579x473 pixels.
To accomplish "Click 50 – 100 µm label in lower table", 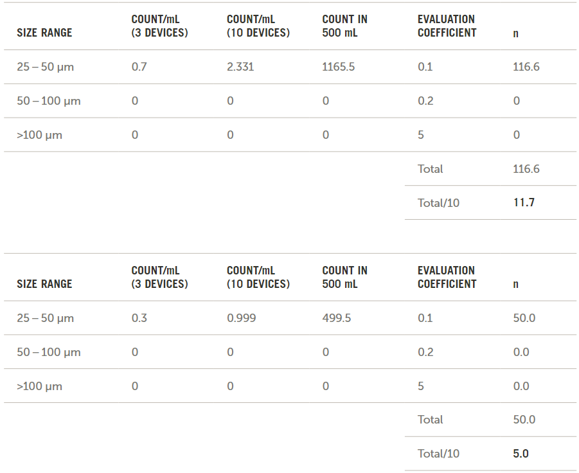I will 49,352.
